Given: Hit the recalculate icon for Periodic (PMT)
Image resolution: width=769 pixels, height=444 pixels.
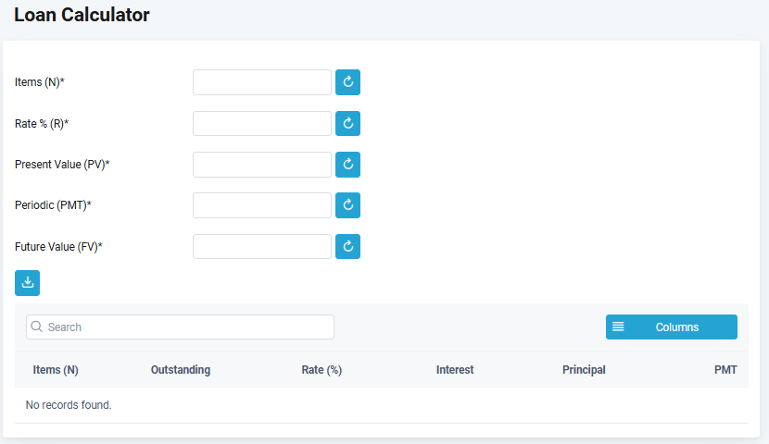Looking at the screenshot, I should (x=347, y=205).
